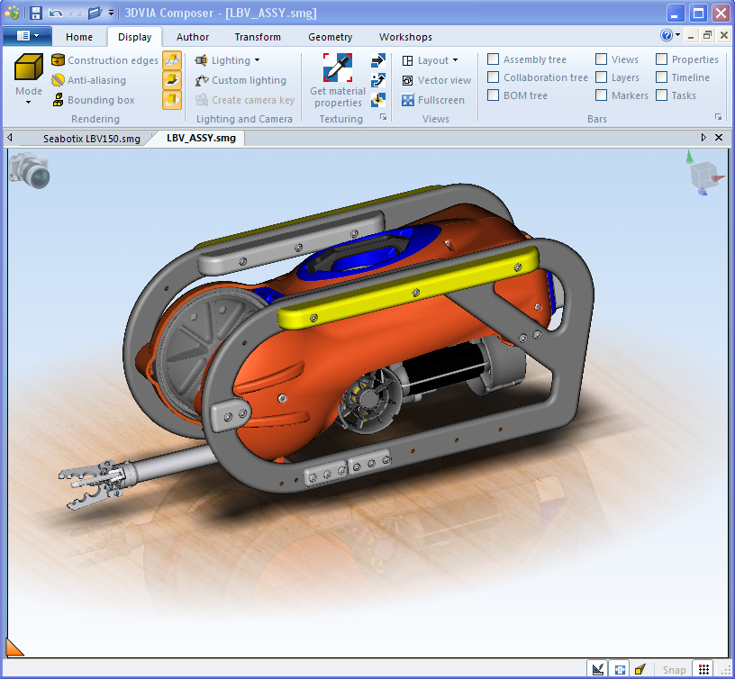
Task: Click the Bounding box icon
Action: pos(59,100)
